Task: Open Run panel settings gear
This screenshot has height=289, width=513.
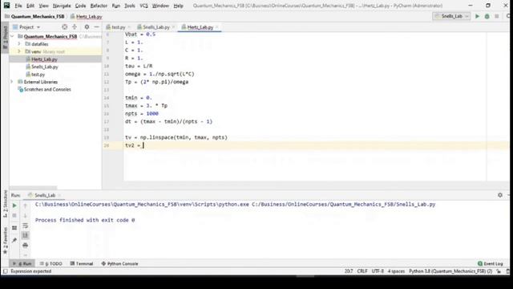Action: coord(500,195)
